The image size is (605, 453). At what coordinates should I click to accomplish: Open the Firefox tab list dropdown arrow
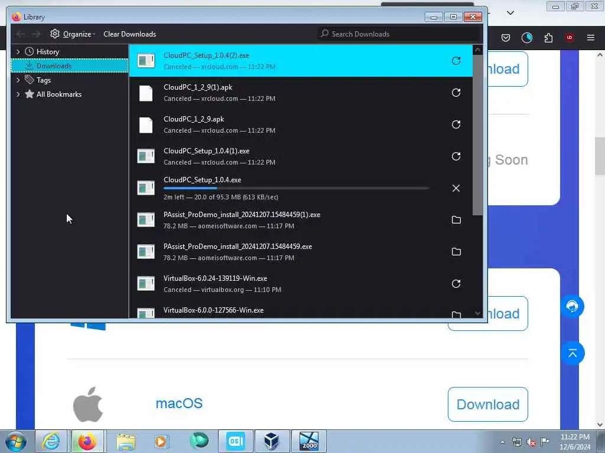[x=510, y=13]
